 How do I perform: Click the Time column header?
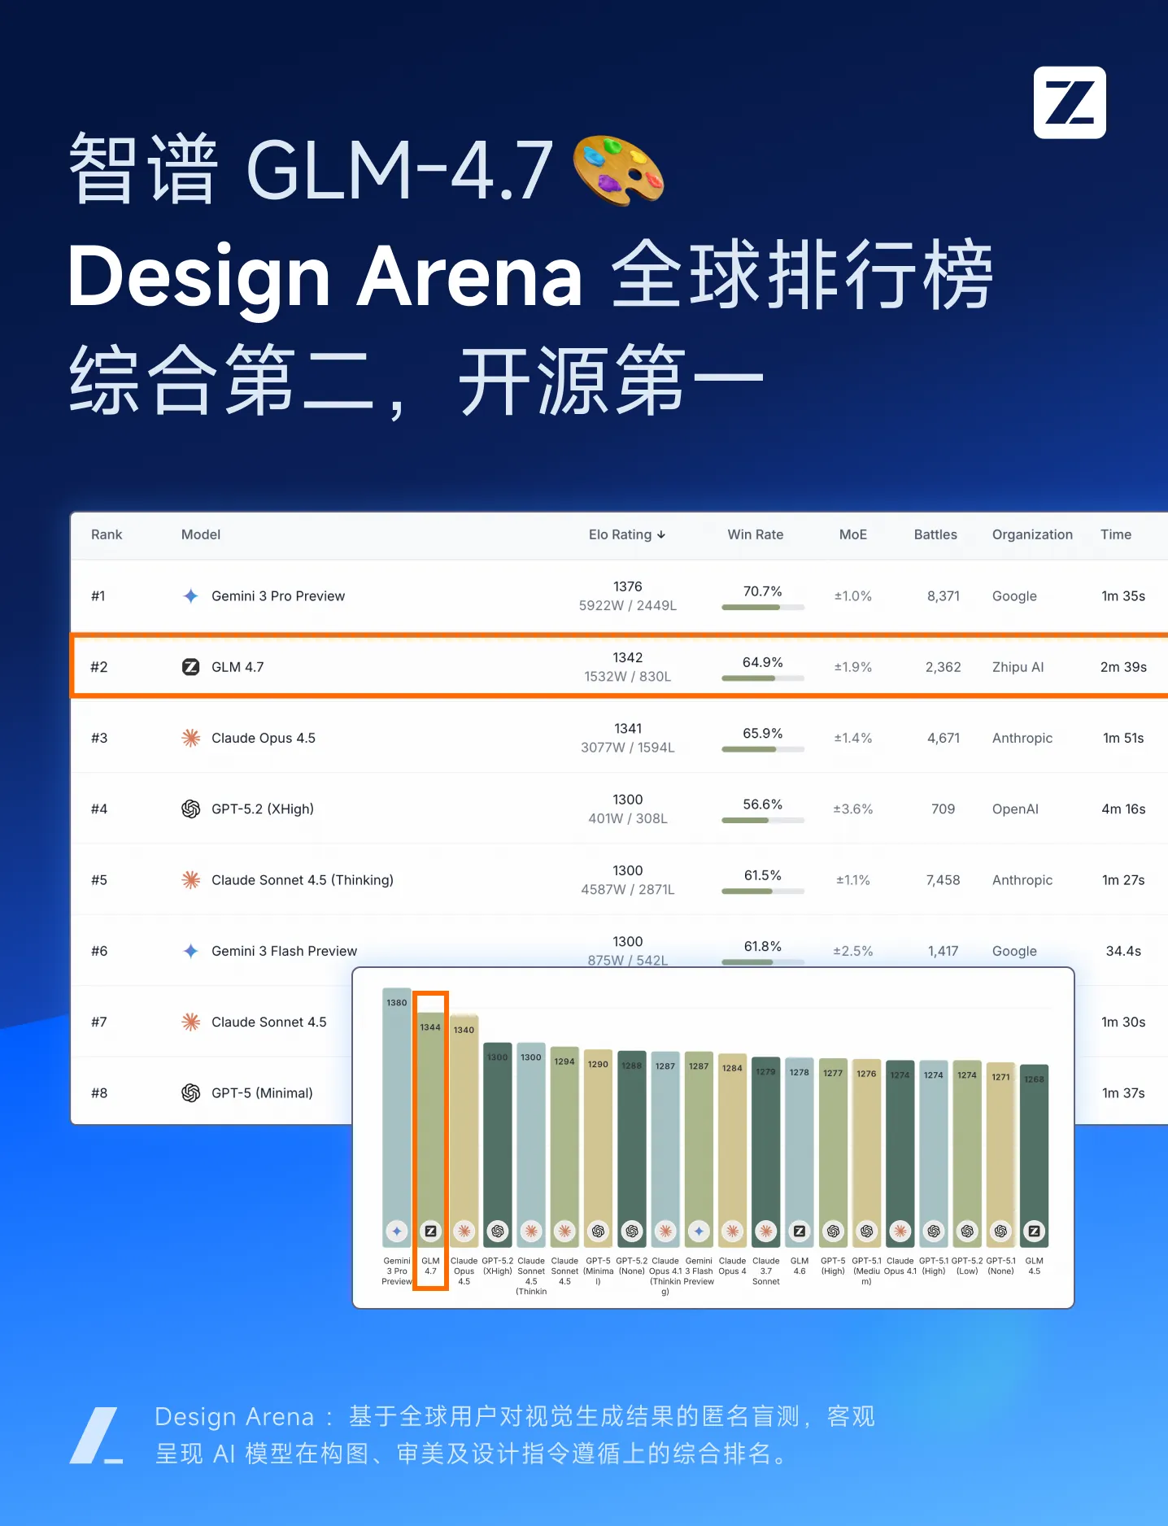1116,534
